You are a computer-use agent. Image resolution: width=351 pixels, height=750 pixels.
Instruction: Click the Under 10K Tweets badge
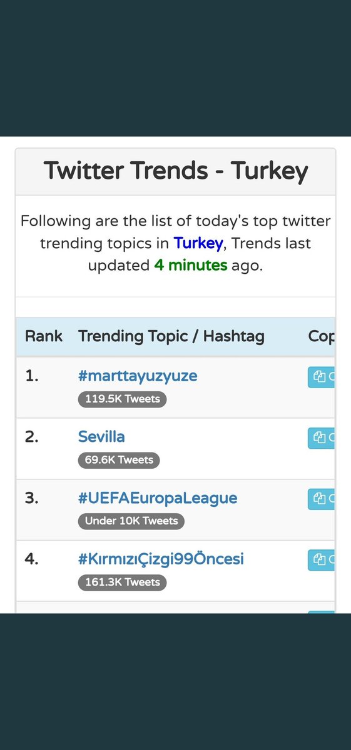(131, 521)
